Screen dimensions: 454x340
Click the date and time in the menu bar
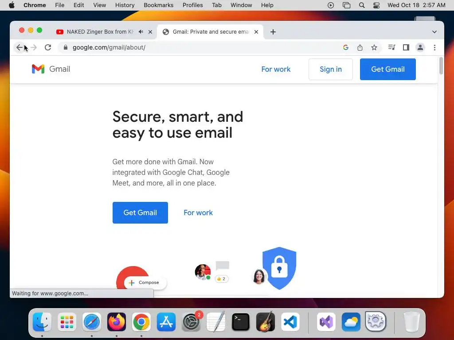pyautogui.click(x=416, y=5)
